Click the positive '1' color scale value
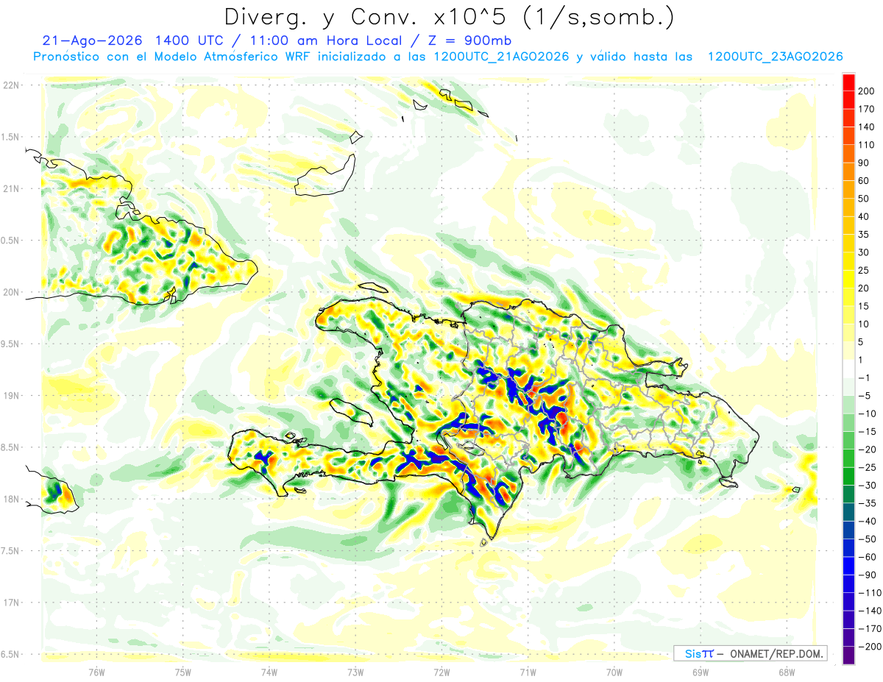This screenshot has width=883, height=682. 862,360
